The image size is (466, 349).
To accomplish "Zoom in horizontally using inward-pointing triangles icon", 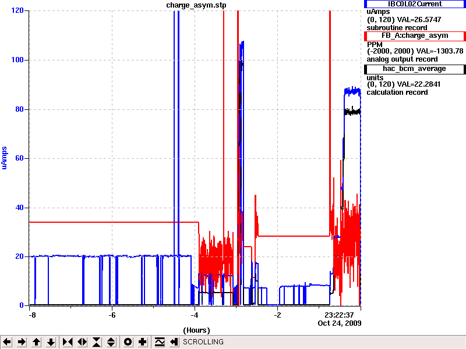I will [x=68, y=342].
